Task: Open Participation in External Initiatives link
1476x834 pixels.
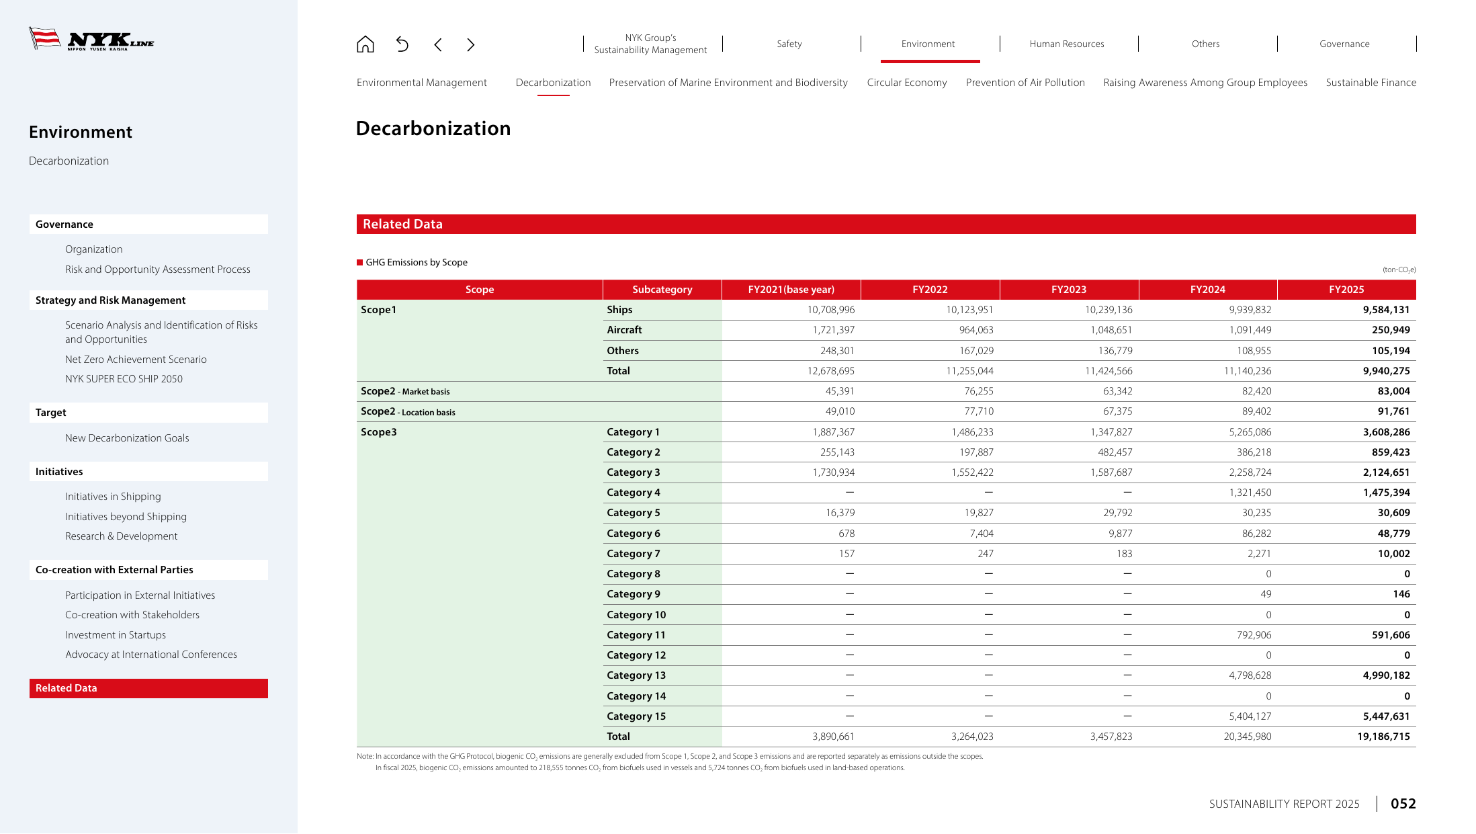Action: pos(140,595)
